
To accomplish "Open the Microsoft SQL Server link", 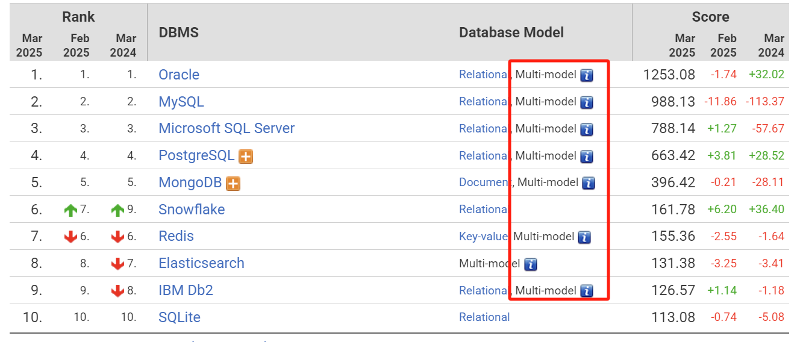I will (227, 128).
